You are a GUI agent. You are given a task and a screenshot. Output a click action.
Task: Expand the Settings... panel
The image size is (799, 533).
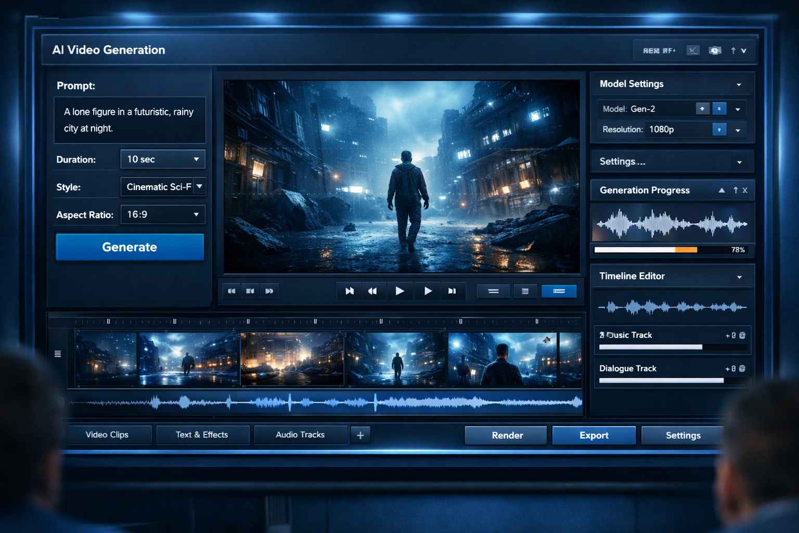click(x=739, y=162)
